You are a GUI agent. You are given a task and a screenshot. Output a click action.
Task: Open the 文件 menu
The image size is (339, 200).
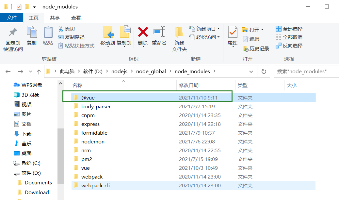click(x=12, y=18)
